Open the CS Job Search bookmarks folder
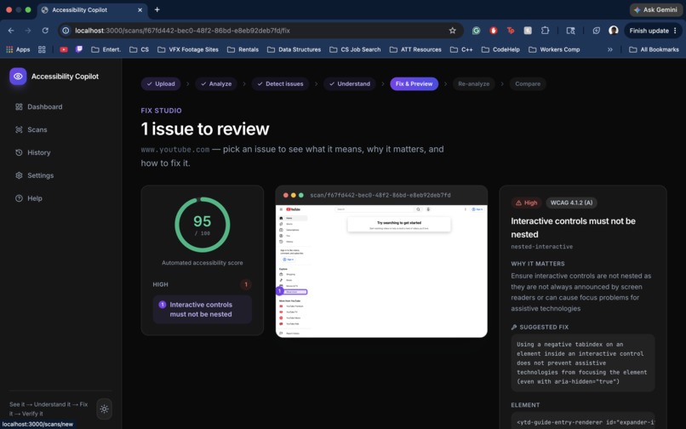Screen dimensions: 686x429 click(x=355, y=49)
